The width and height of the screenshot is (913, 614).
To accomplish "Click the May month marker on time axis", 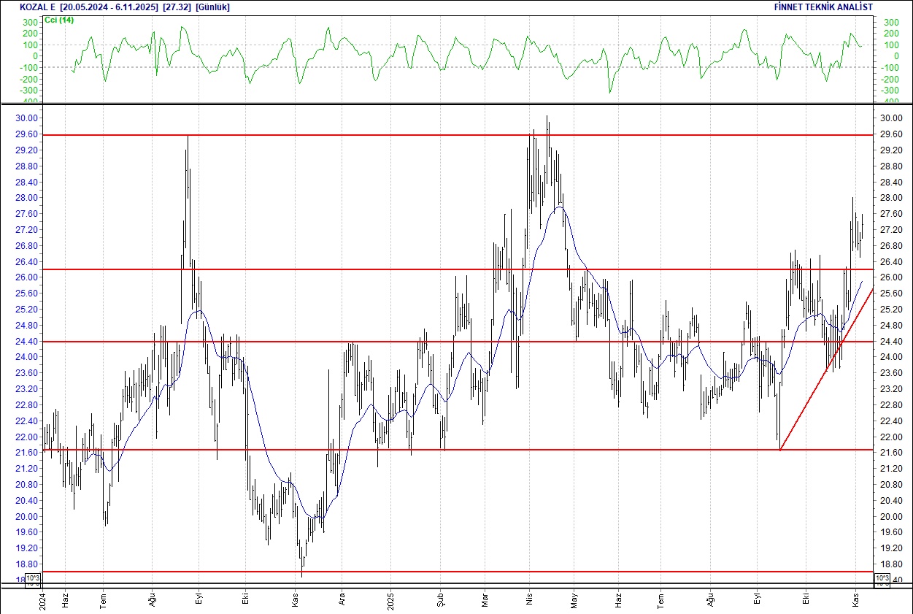I will pos(574,596).
